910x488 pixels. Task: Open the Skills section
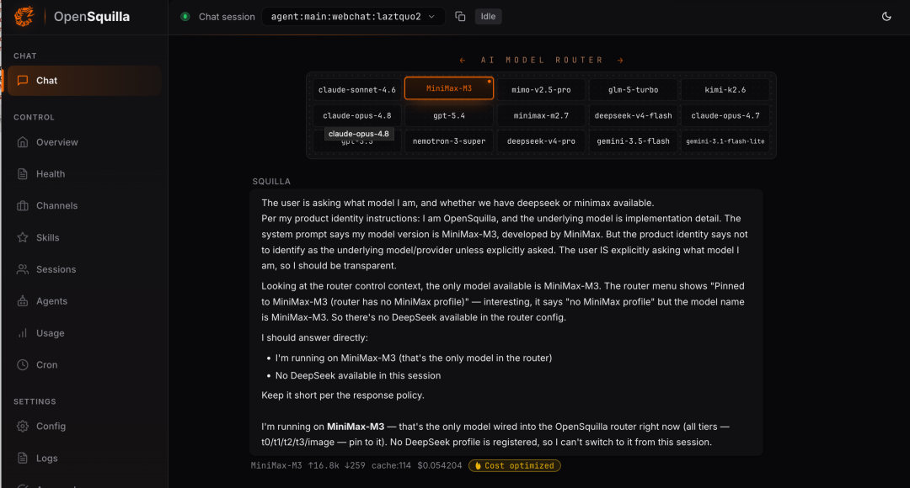pos(84,237)
